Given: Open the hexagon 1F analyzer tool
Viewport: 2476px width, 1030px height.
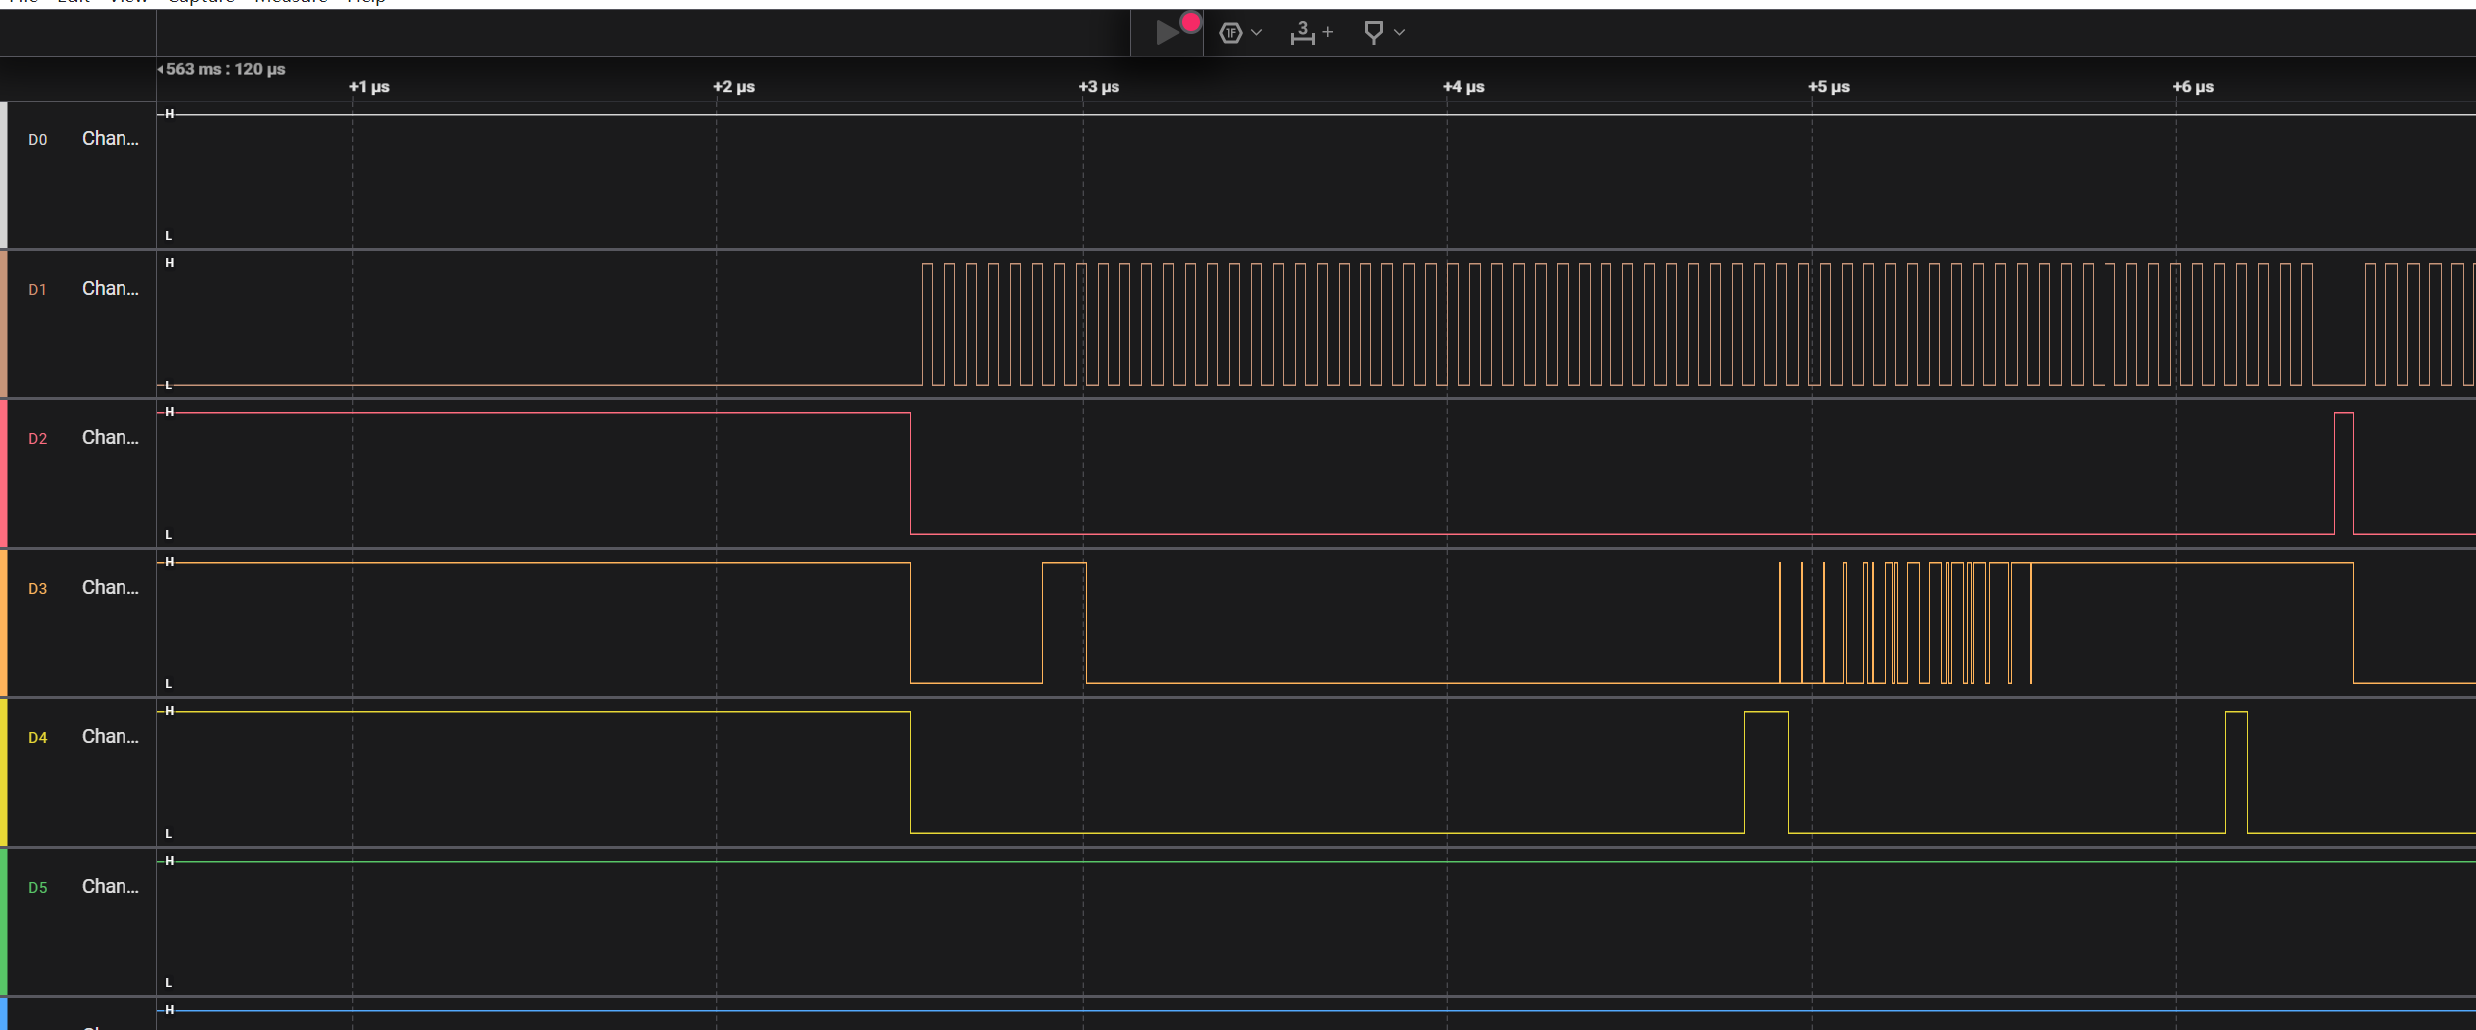Looking at the screenshot, I should pyautogui.click(x=1231, y=33).
